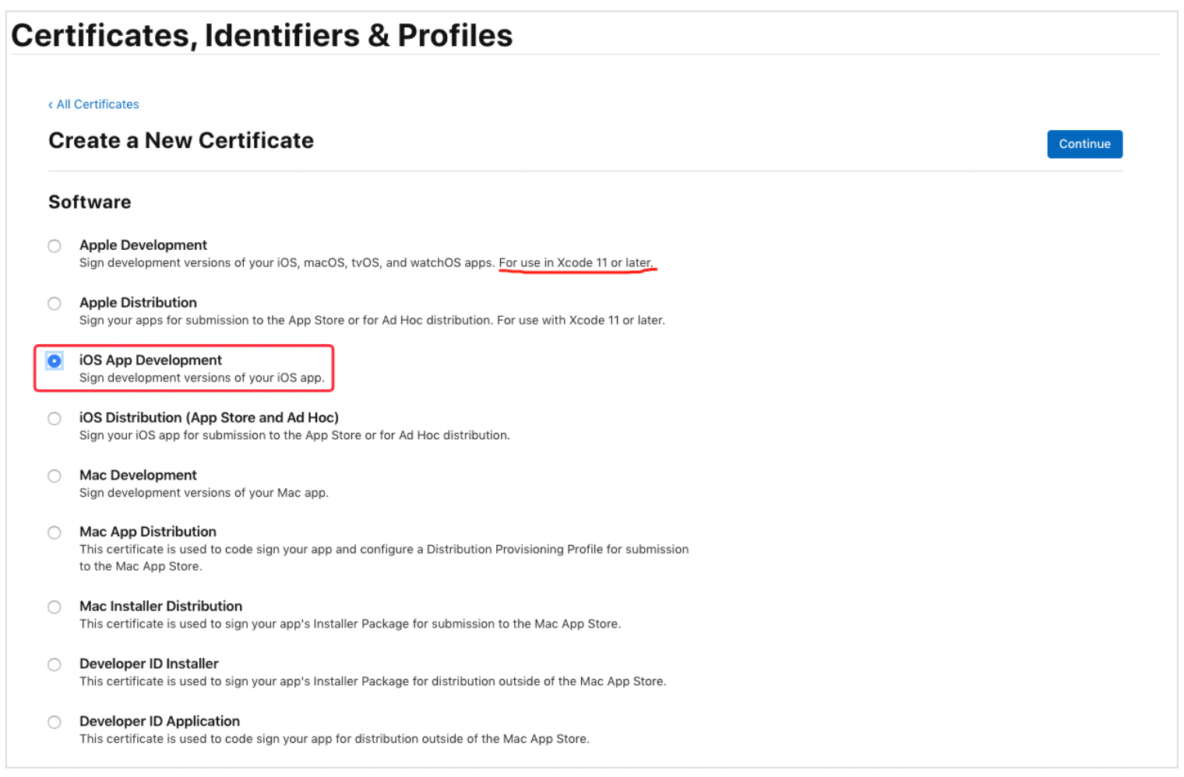Click the iOS Distribution label text
Viewport: 1184px width, 777px height.
click(209, 418)
